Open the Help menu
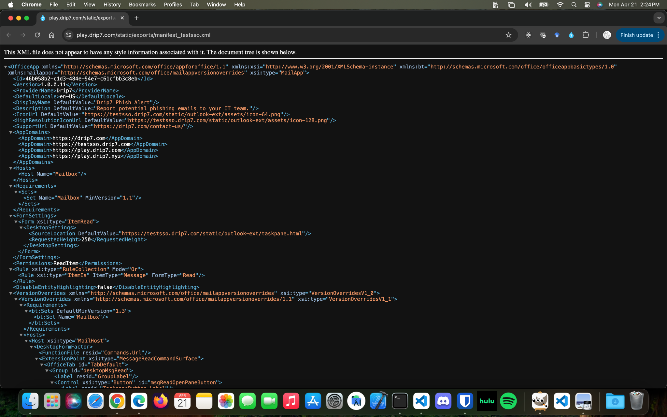 [240, 5]
